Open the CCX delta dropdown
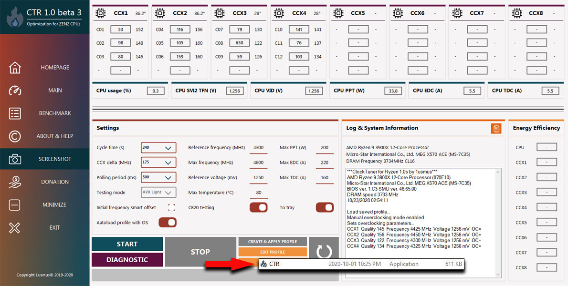Viewport: 568px width, 286px height. [158, 163]
